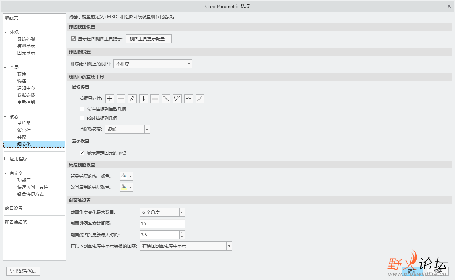Decrease 剖面线图案更新最大时间 with down arrow

click(182, 237)
